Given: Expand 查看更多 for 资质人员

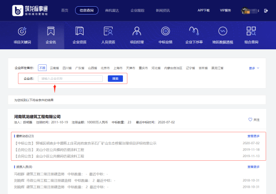Looking at the screenshot, I should 254,167.
